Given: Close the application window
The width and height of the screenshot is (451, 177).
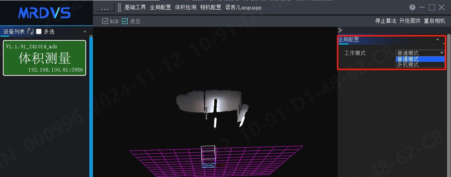Looking at the screenshot, I should pos(442,7).
